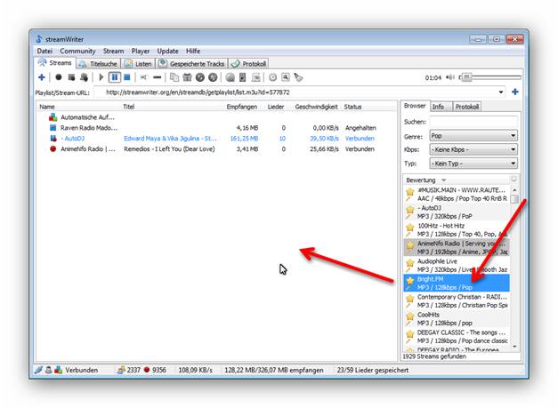Open the Typ dropdown
The height and width of the screenshot is (408, 558).
[x=473, y=164]
